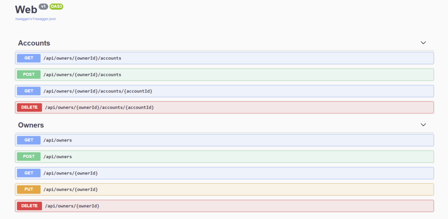Collapse the Owners section with its chevron
This screenshot has width=448, height=219.
[x=423, y=124]
